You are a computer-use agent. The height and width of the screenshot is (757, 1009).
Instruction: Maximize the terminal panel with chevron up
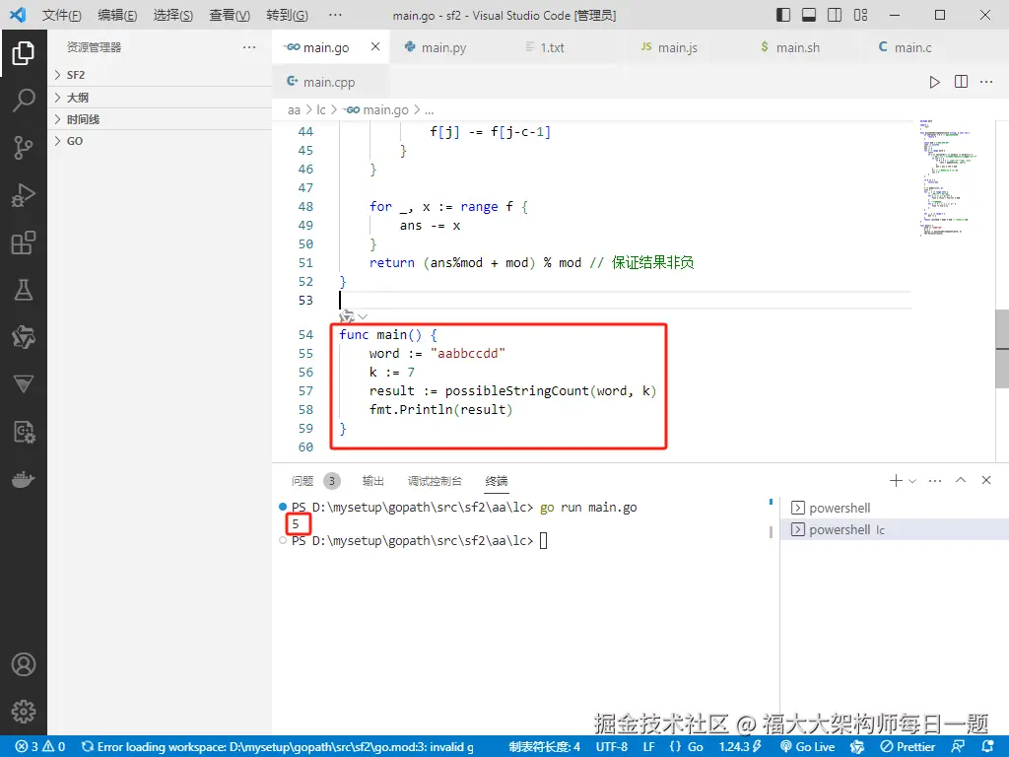click(961, 480)
